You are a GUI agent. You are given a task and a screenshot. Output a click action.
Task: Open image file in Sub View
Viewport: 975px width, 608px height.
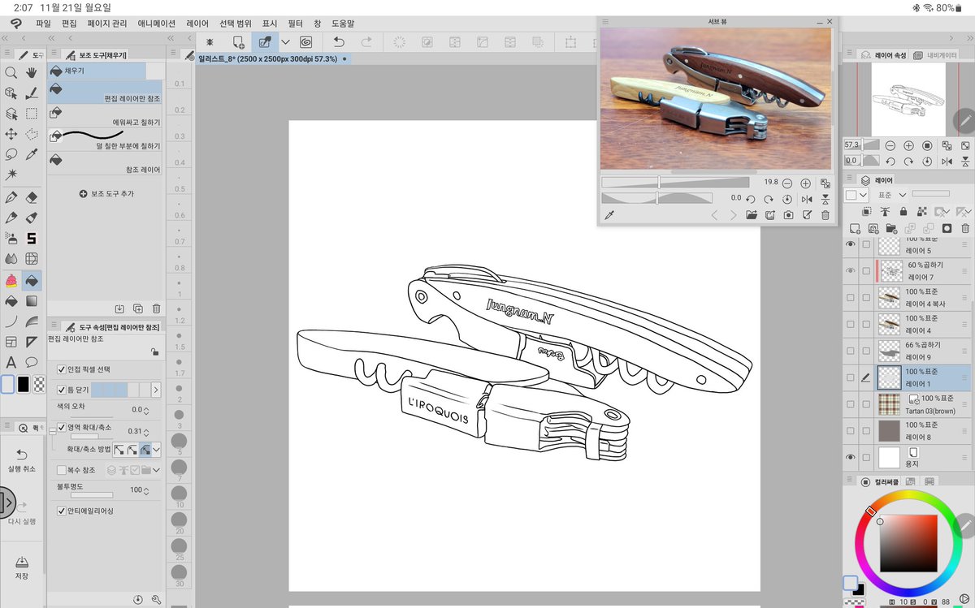click(x=752, y=215)
